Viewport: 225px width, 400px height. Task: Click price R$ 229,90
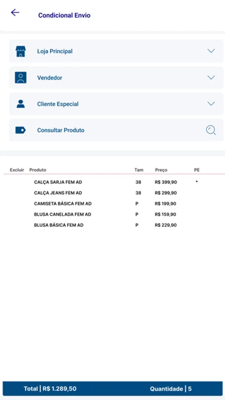pos(166,225)
